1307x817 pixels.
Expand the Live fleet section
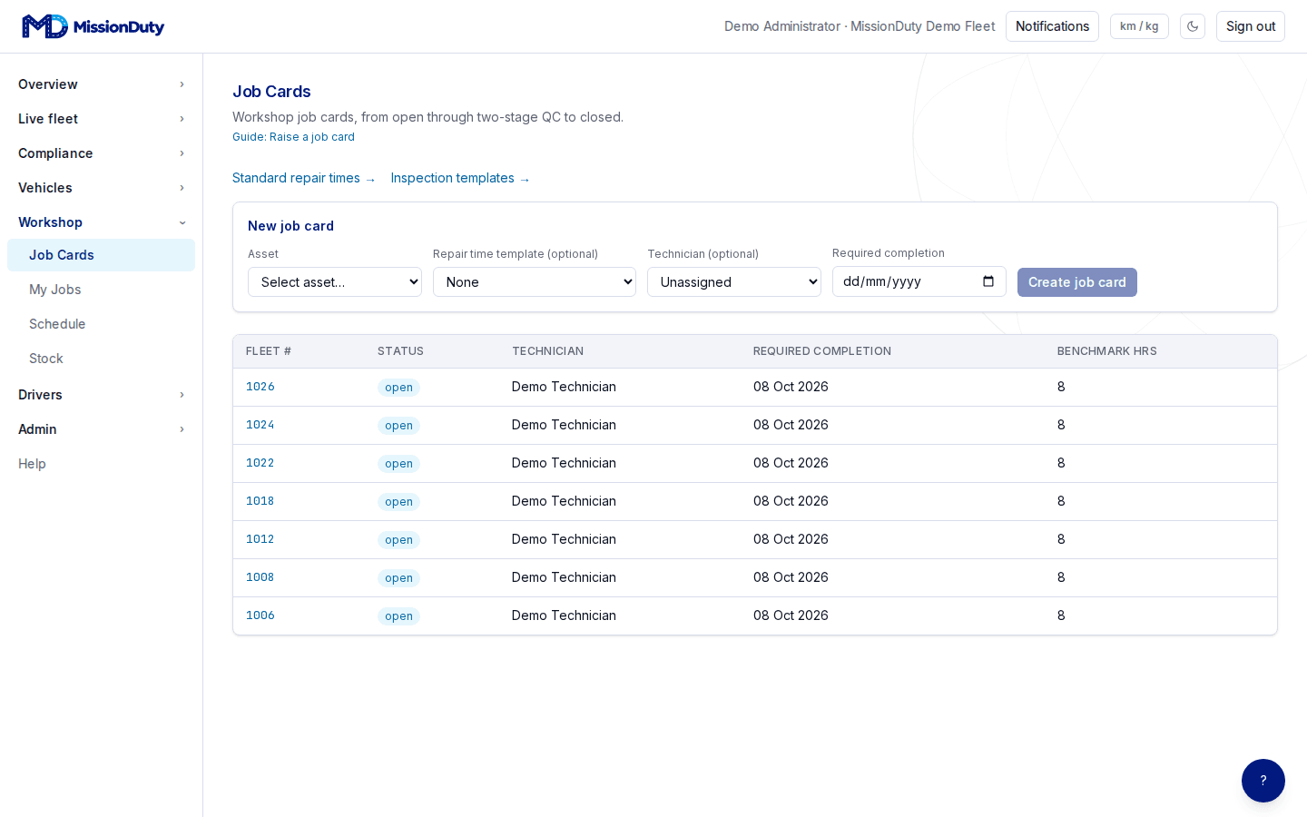click(101, 119)
